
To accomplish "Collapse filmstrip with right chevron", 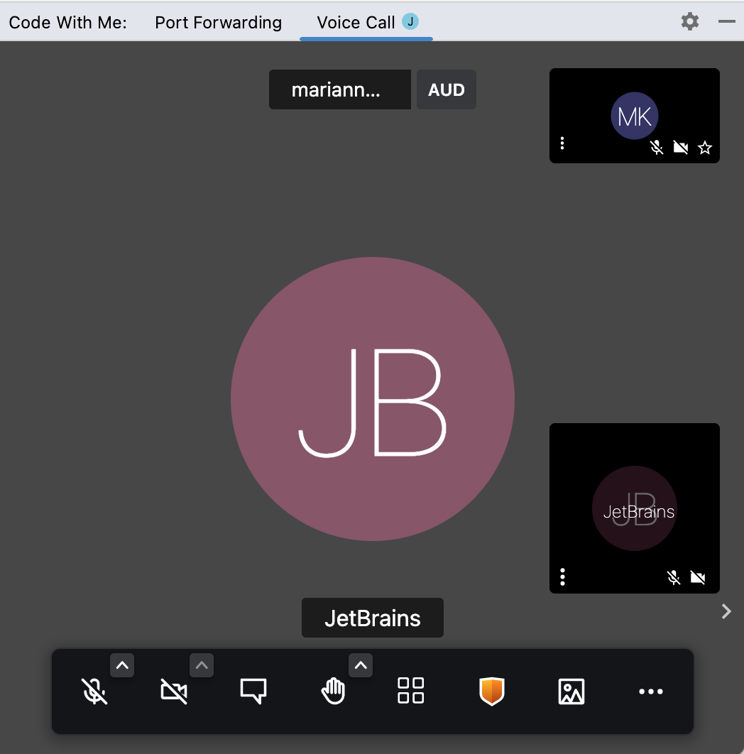I will (x=726, y=611).
